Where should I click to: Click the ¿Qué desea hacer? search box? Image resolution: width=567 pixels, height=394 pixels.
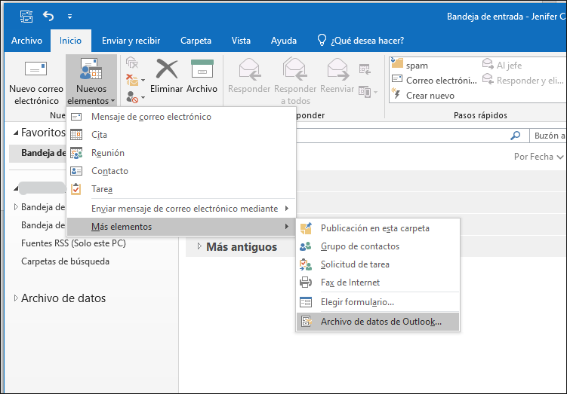(368, 41)
